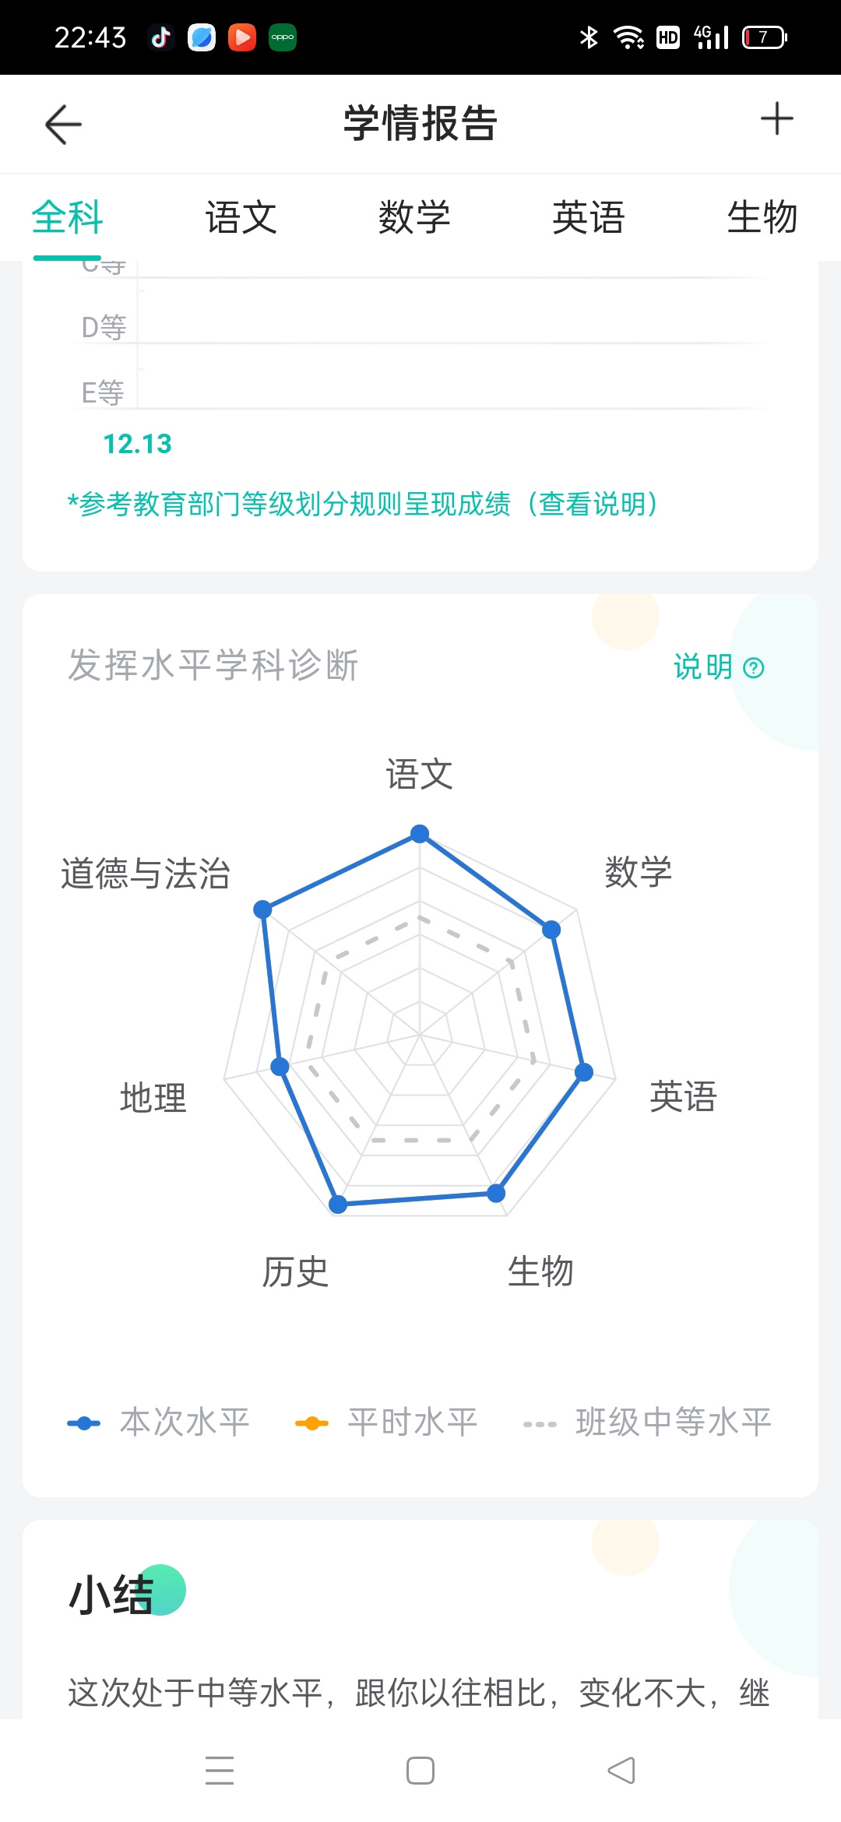Select 语文 data point on radar chart
This screenshot has width=841, height=1822.
point(420,834)
